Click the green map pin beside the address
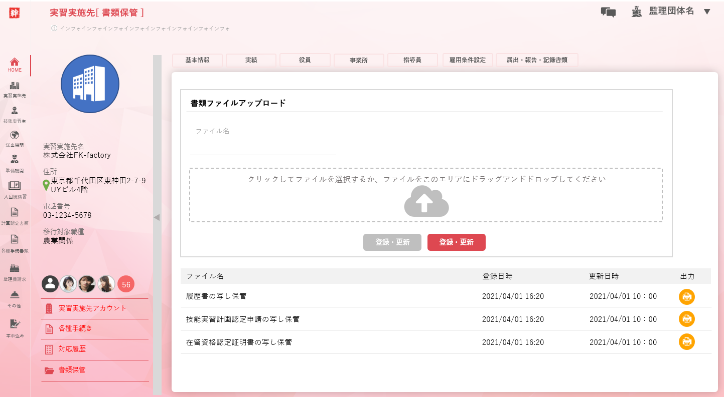The height and width of the screenshot is (397, 724). pos(46,185)
